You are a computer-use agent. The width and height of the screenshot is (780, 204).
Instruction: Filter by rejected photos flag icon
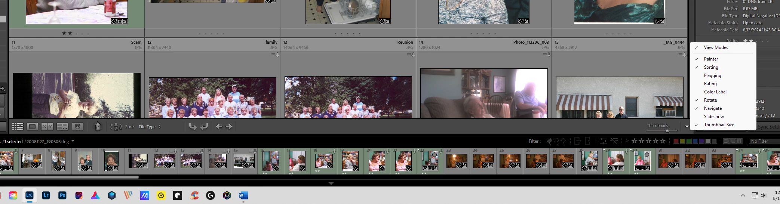tap(563, 141)
